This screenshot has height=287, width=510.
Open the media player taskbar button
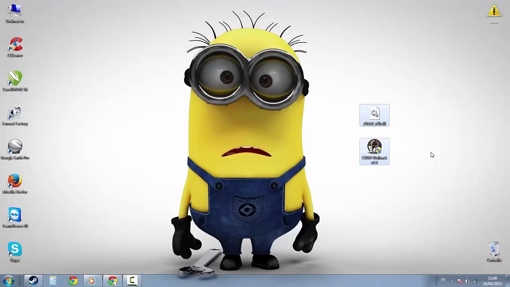point(92,281)
